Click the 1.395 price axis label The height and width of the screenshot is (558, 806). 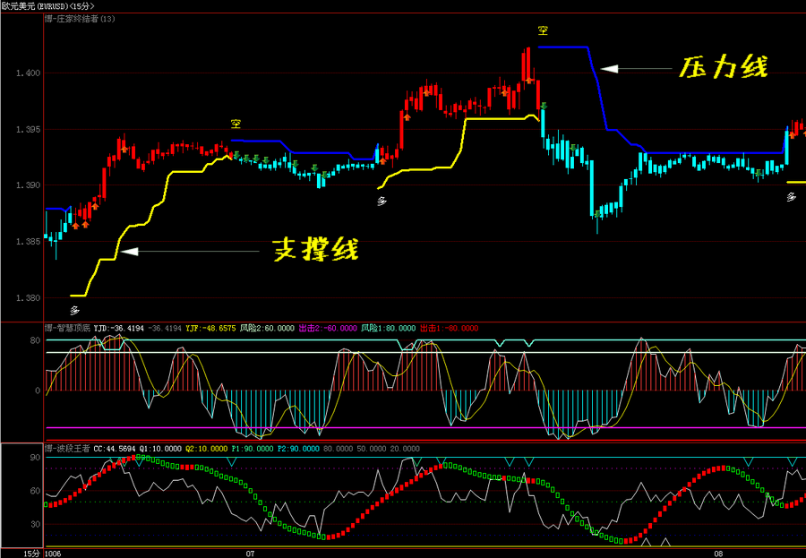pos(28,129)
